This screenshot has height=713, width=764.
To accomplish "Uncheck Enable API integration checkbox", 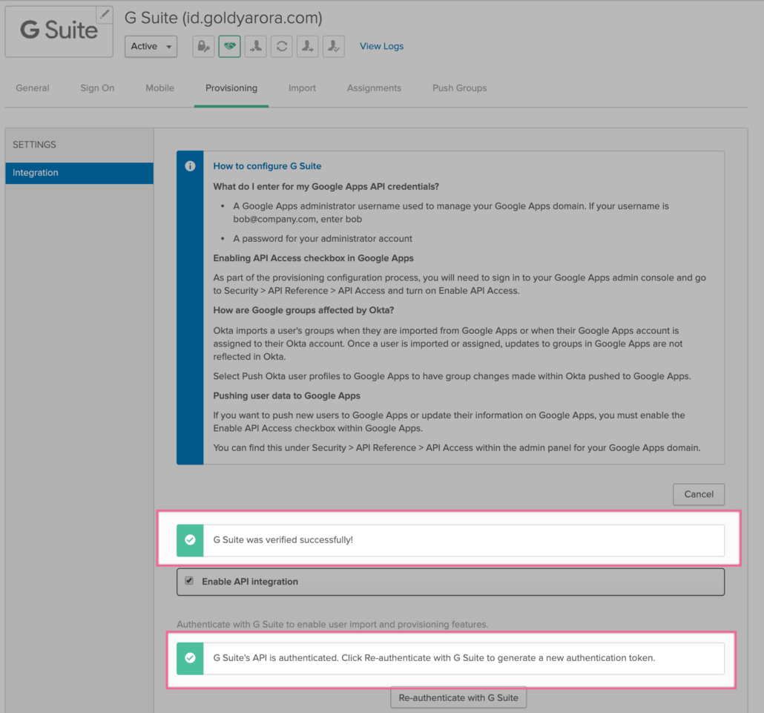I will [189, 581].
